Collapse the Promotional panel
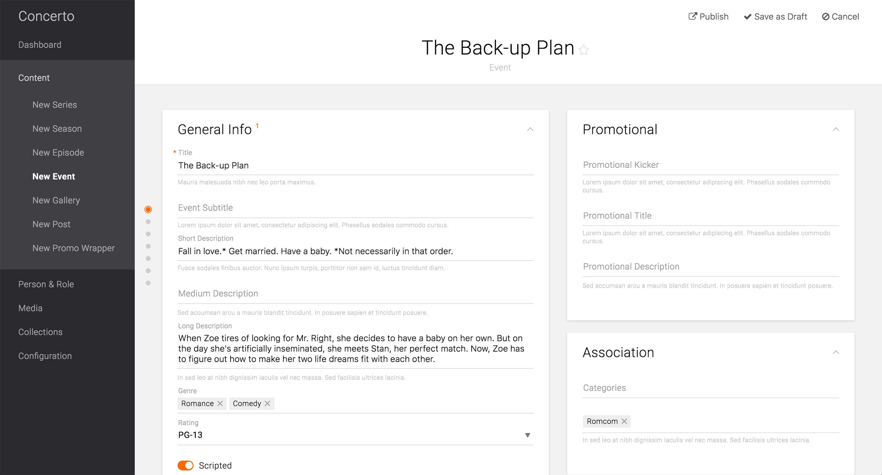This screenshot has height=475, width=882. (x=835, y=130)
